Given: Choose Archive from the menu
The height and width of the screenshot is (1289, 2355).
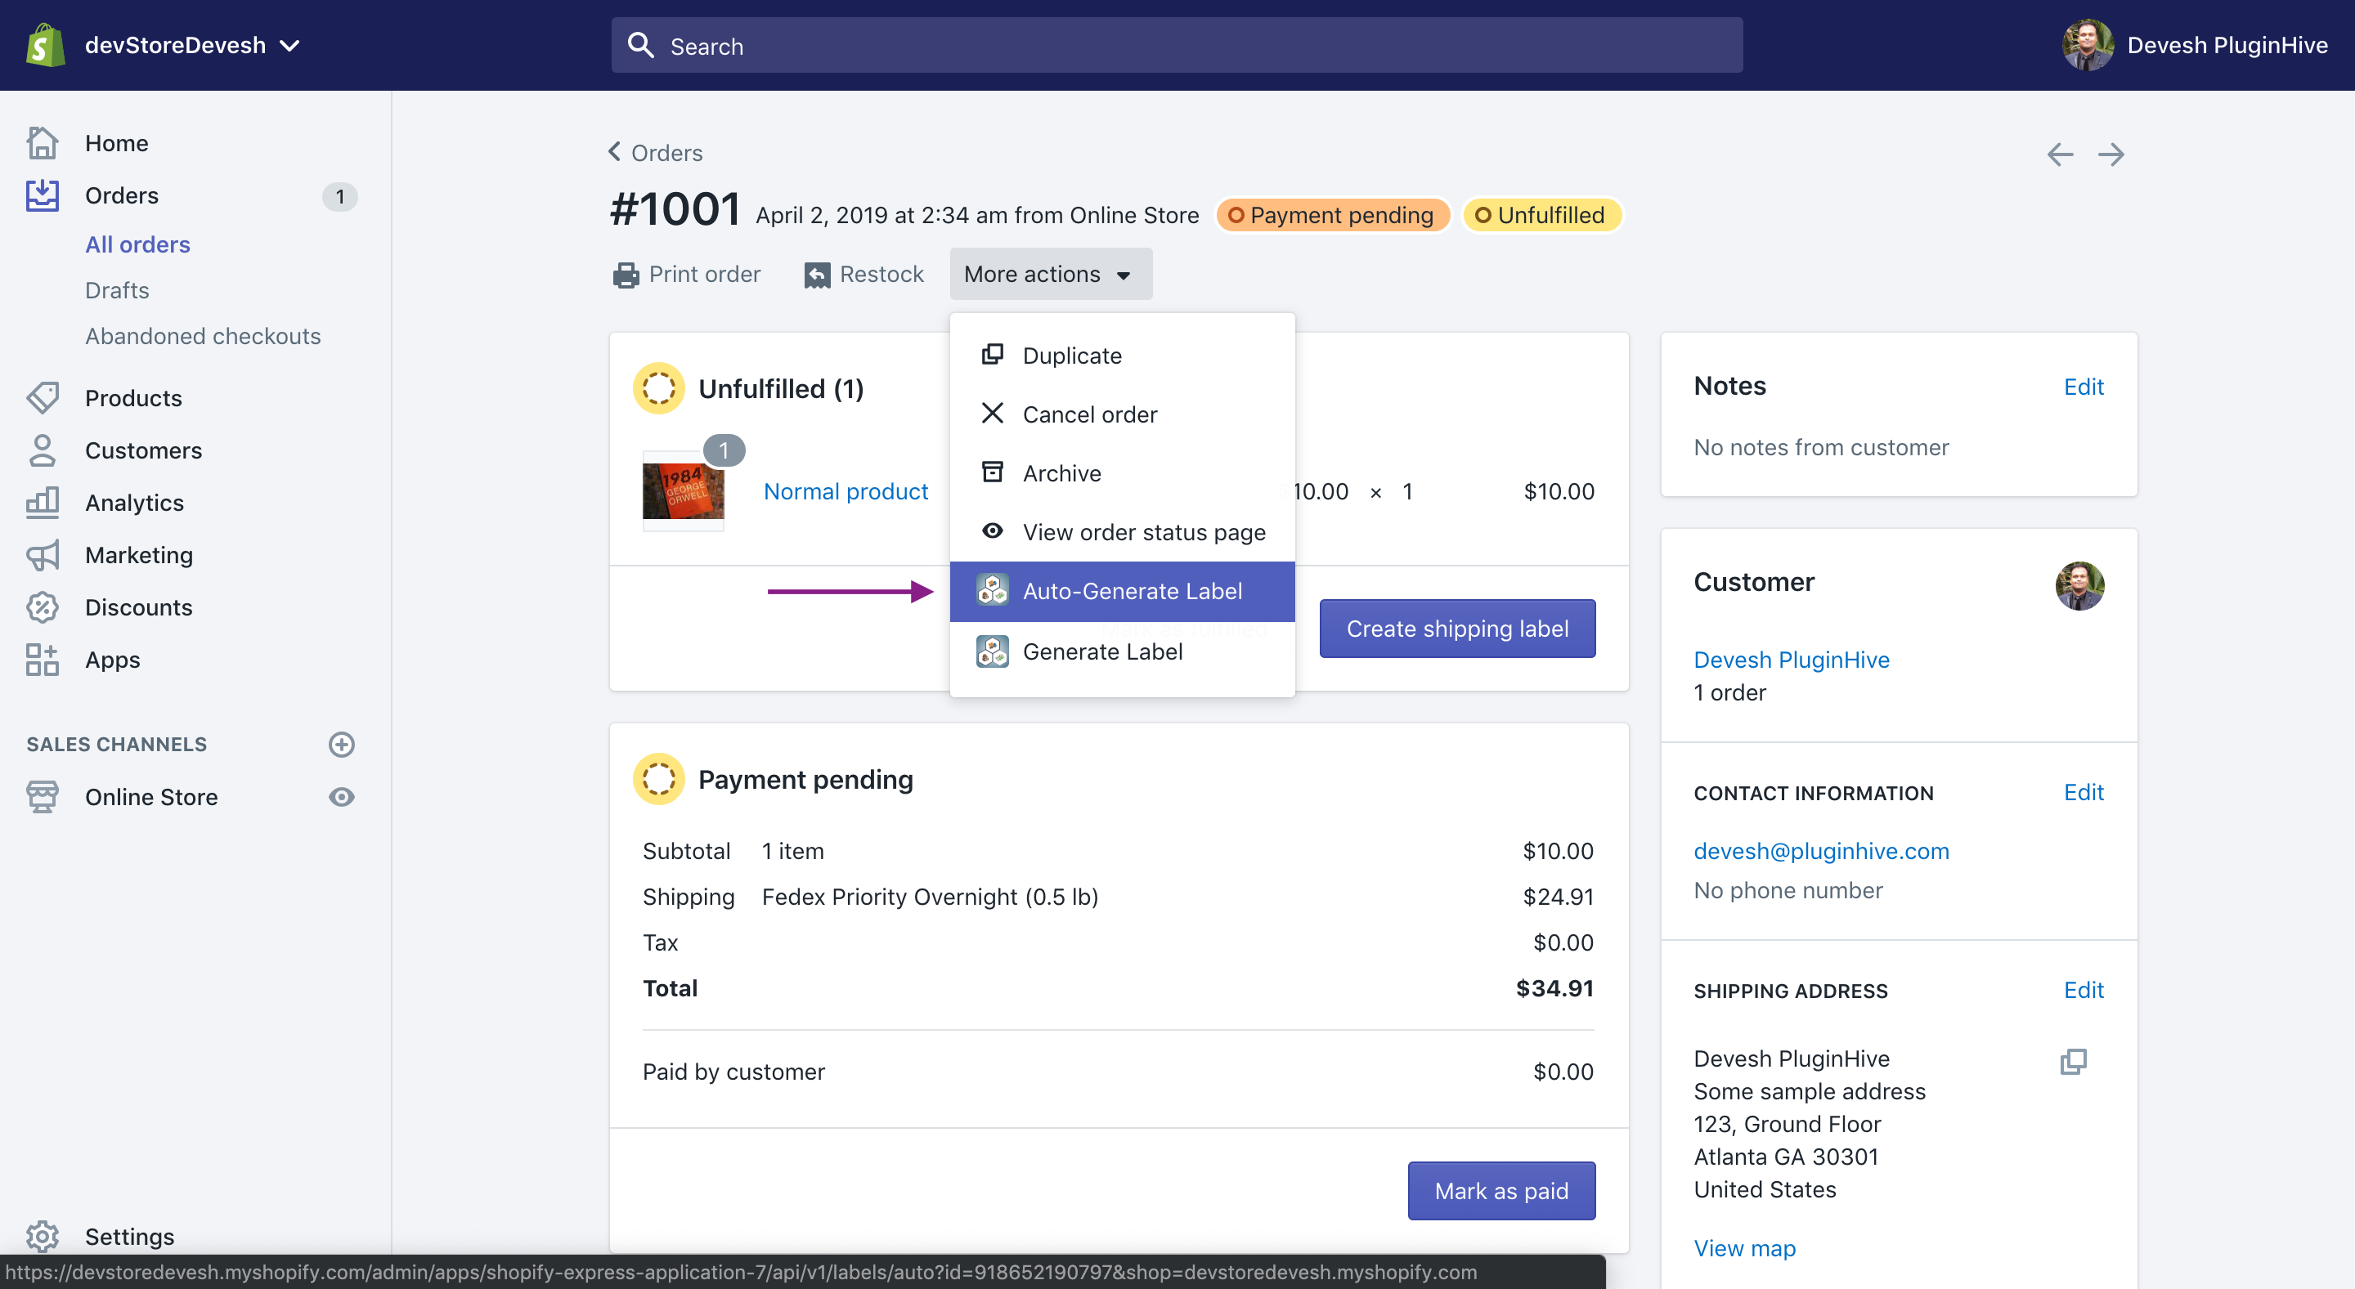Looking at the screenshot, I should (1122, 472).
